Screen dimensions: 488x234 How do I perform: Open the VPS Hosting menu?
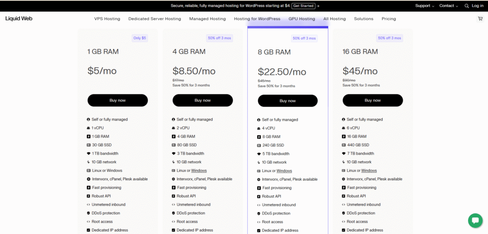107,19
